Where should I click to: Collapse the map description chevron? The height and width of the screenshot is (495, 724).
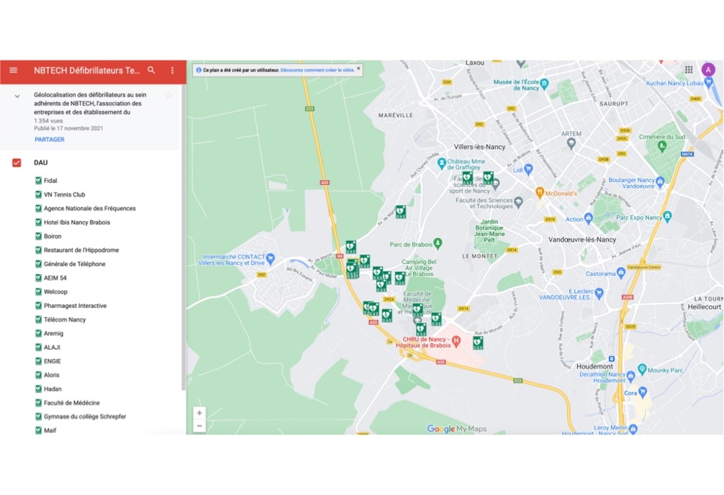(17, 96)
